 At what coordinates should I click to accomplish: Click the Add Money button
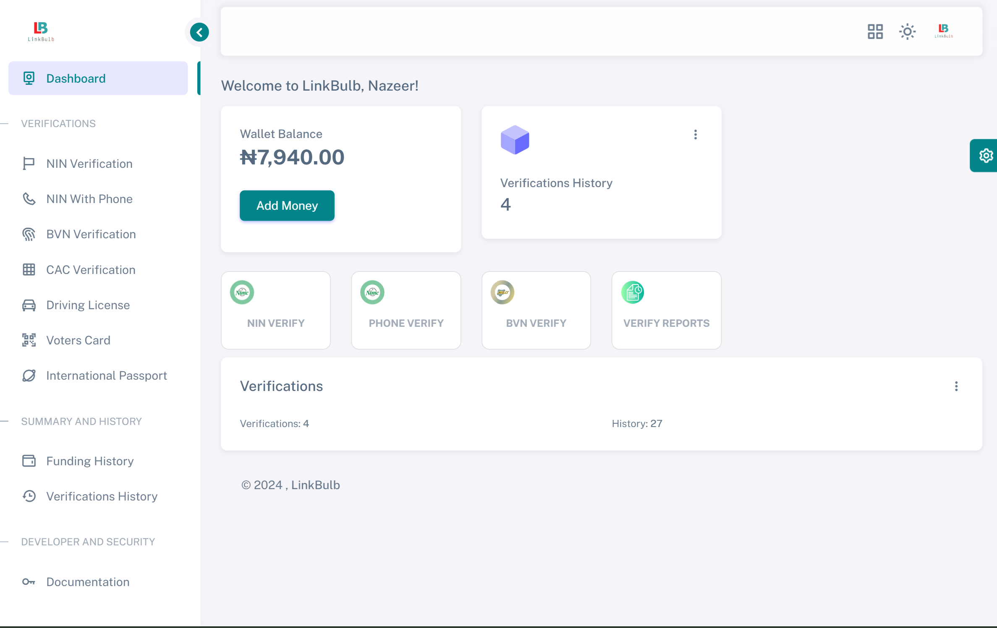click(287, 206)
